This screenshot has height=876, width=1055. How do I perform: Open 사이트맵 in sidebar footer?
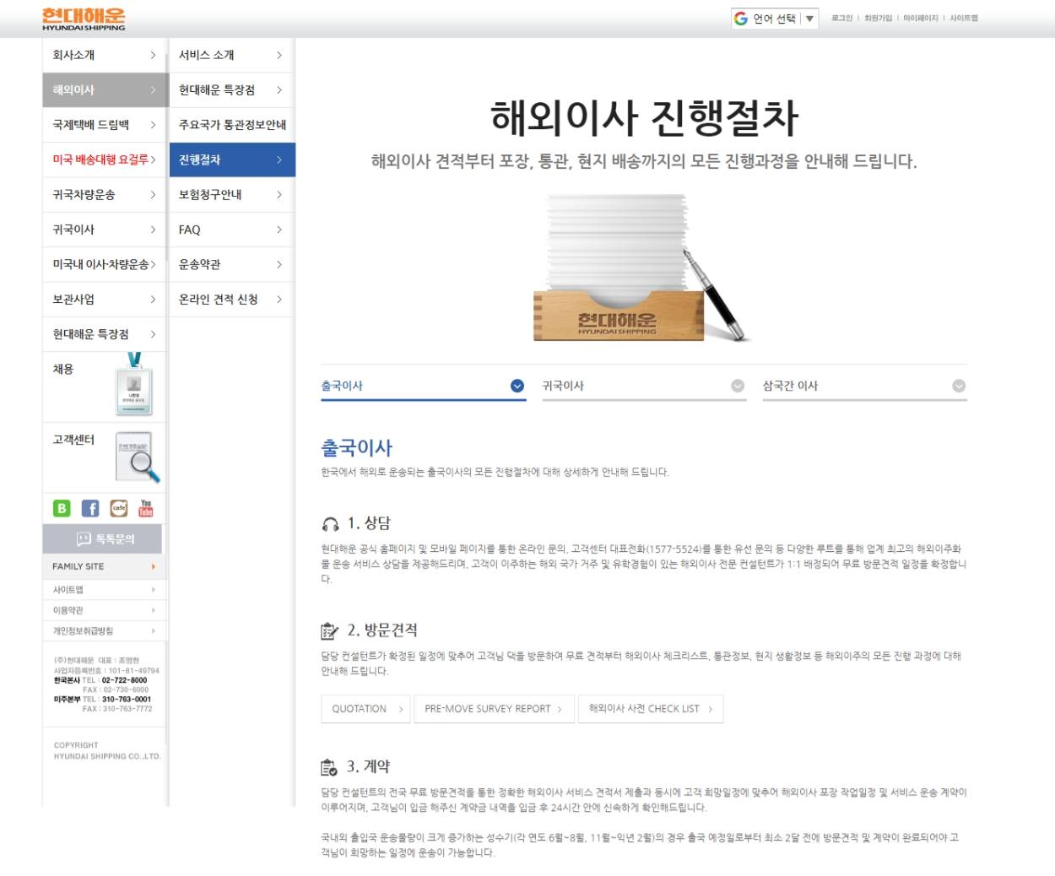click(x=104, y=589)
